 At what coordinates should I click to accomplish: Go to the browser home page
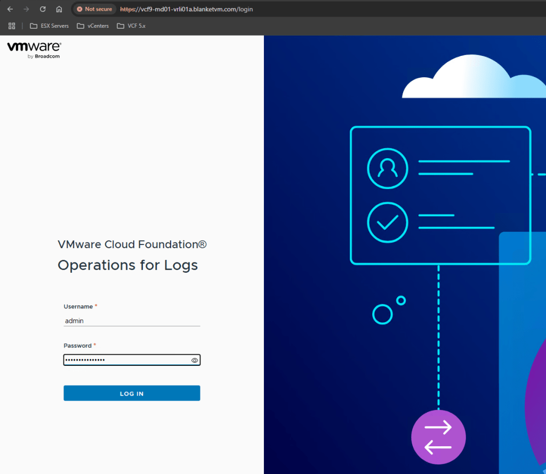59,9
